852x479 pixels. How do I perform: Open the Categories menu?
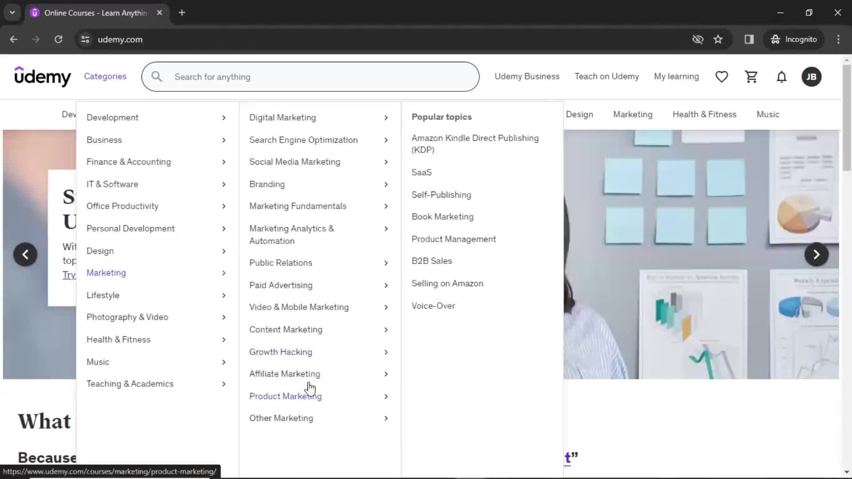[105, 76]
